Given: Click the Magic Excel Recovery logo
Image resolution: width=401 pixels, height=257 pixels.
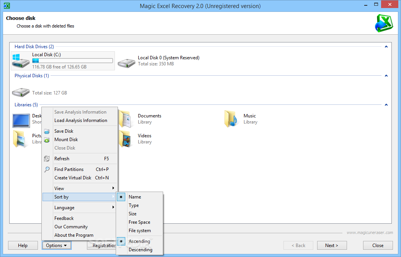Looking at the screenshot, I should [x=384, y=23].
